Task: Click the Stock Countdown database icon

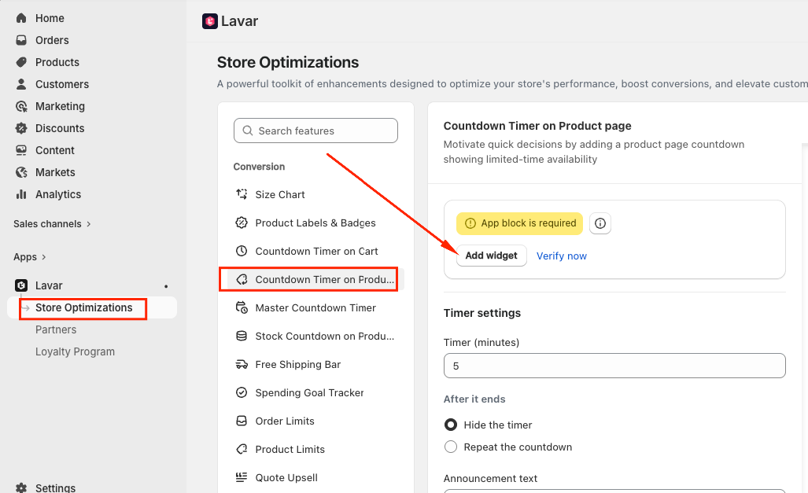Action: [242, 336]
